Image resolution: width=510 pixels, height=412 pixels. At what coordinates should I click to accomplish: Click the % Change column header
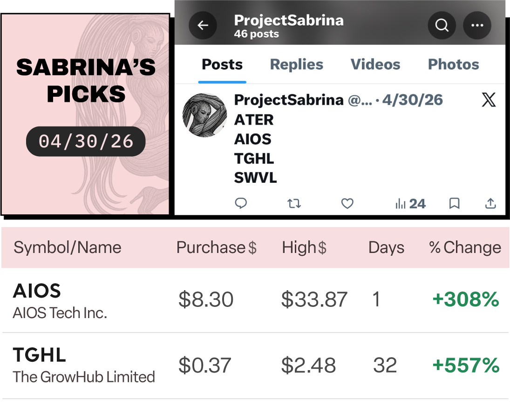465,247
